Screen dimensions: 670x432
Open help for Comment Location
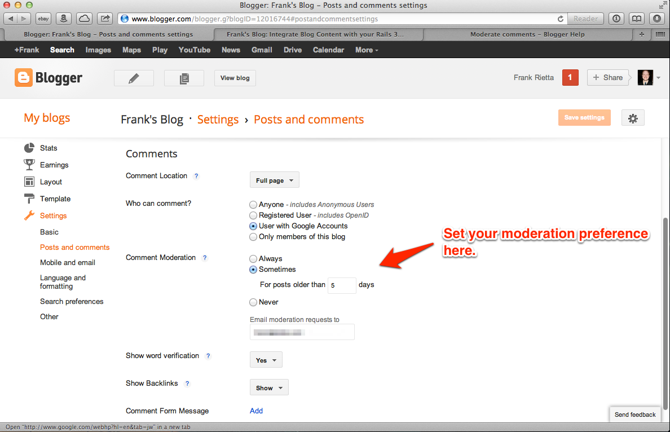click(196, 176)
